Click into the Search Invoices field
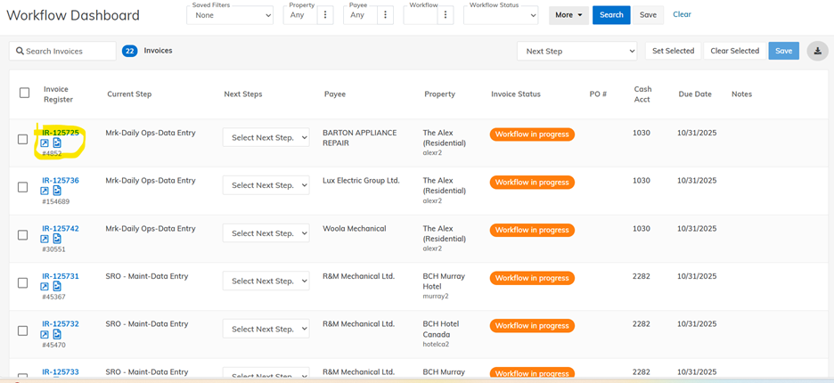834x383 pixels. (62, 51)
